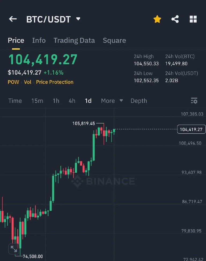Image resolution: width=206 pixels, height=261 pixels.
Task: Tap the Price Protection tag
Action: click(55, 82)
